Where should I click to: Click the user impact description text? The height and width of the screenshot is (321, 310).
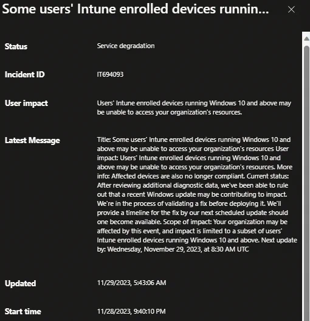(x=194, y=108)
